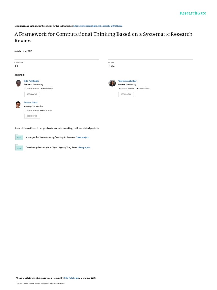Viewport: 217px width, 290px height.
Task: Click SEE PROFILE under Ankara University
Action: point(126,94)
